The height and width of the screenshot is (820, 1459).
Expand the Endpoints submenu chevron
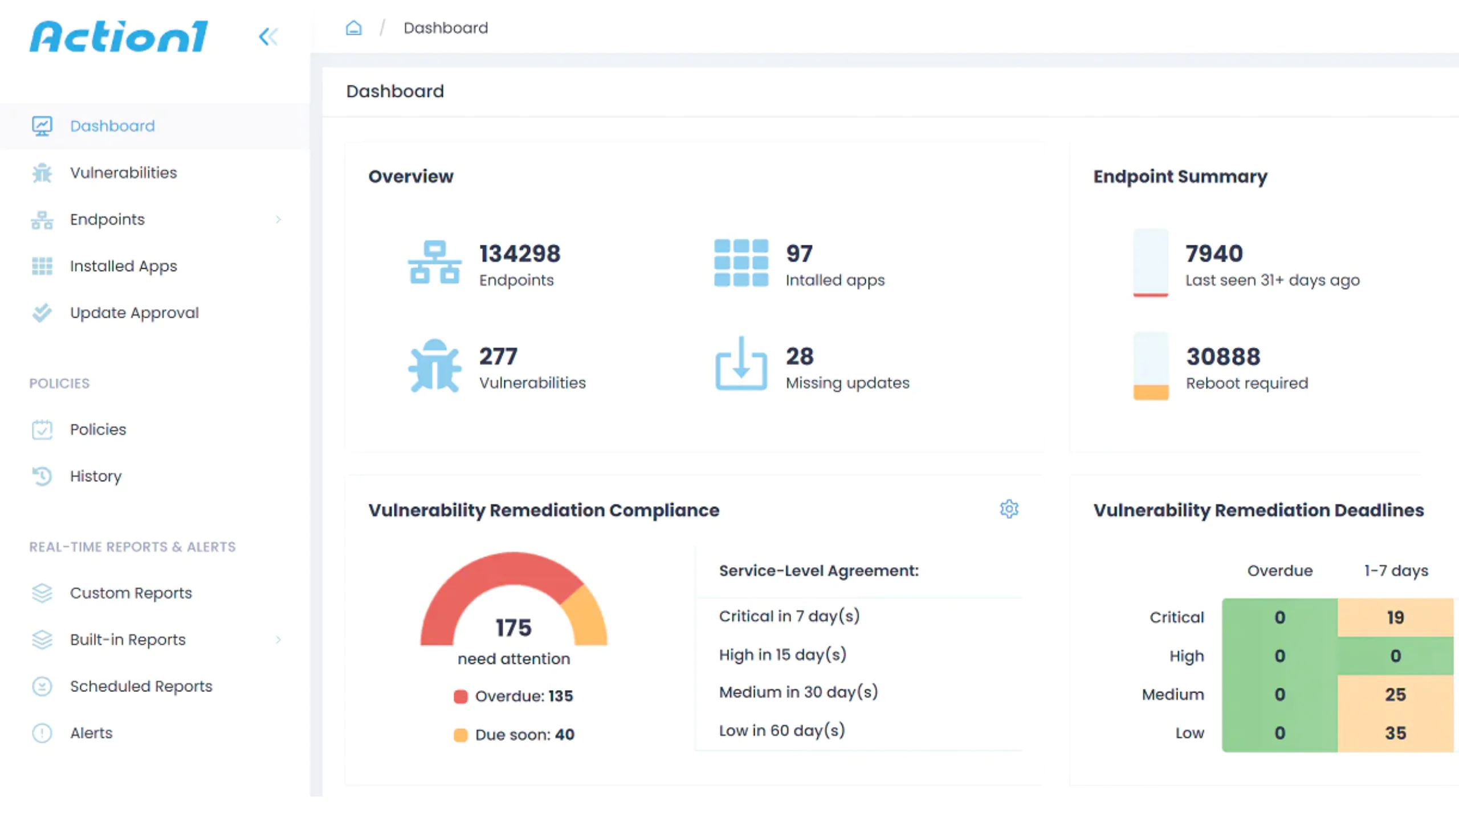(x=279, y=219)
